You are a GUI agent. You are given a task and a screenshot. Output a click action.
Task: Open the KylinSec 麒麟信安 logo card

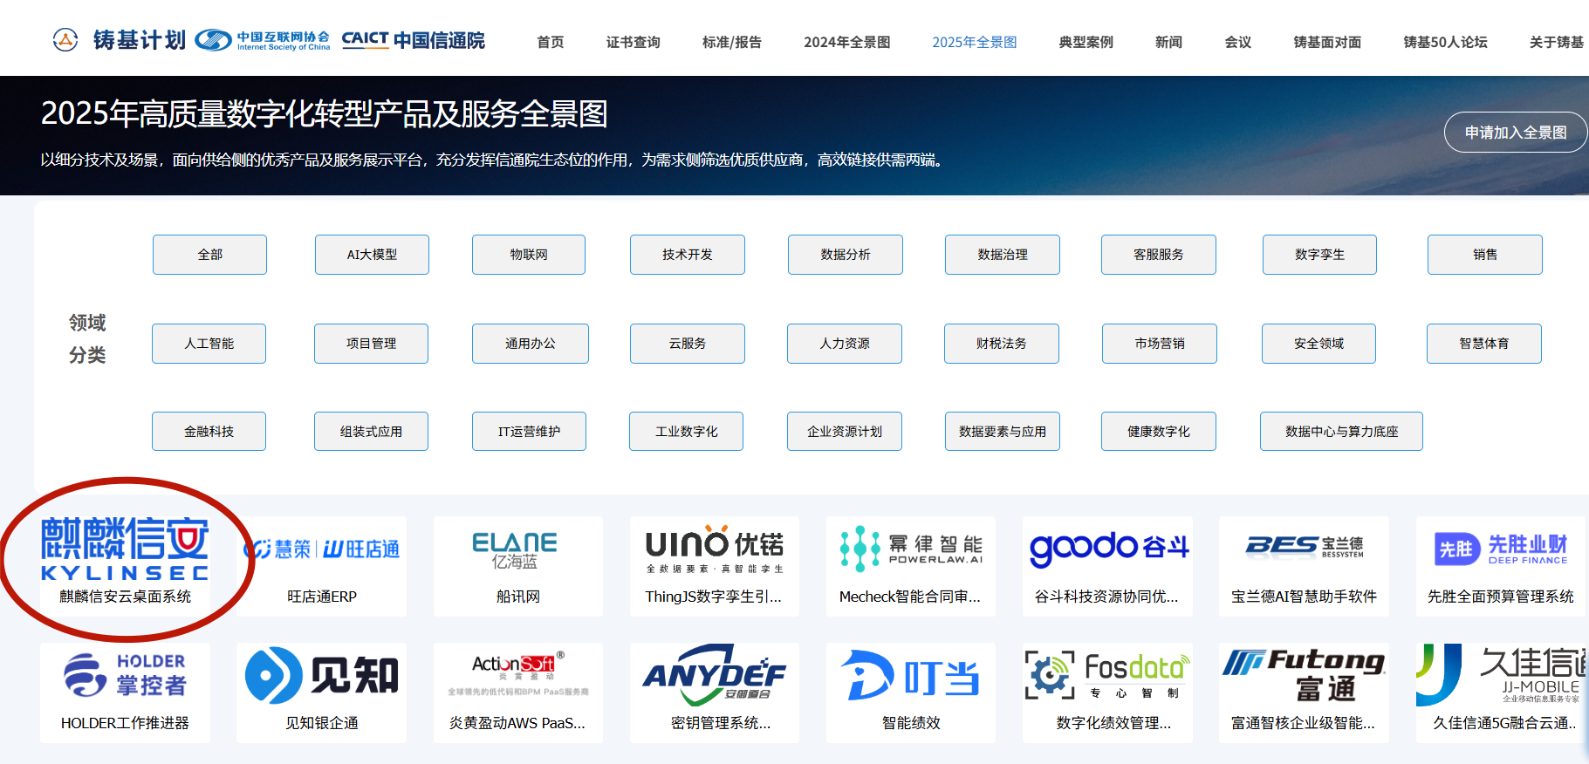[x=125, y=549]
